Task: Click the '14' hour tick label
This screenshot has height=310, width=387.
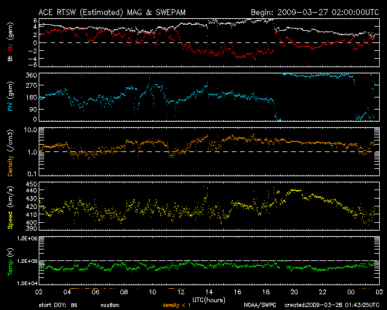Action: 209,292
